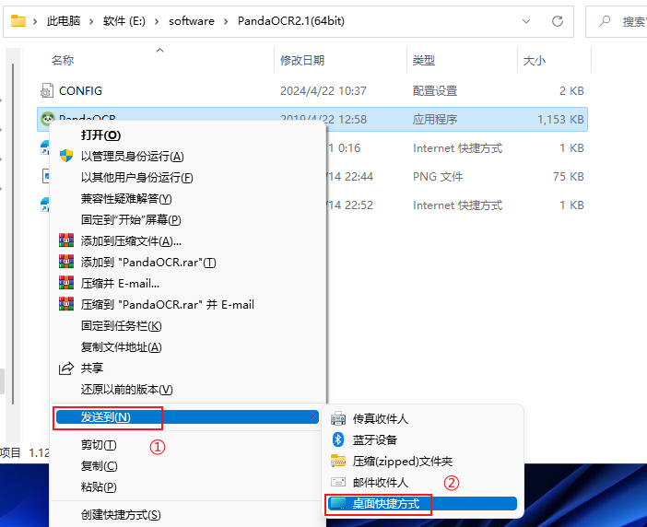Send to 桌面快捷方式
Image resolution: width=647 pixels, height=527 pixels.
(x=422, y=503)
